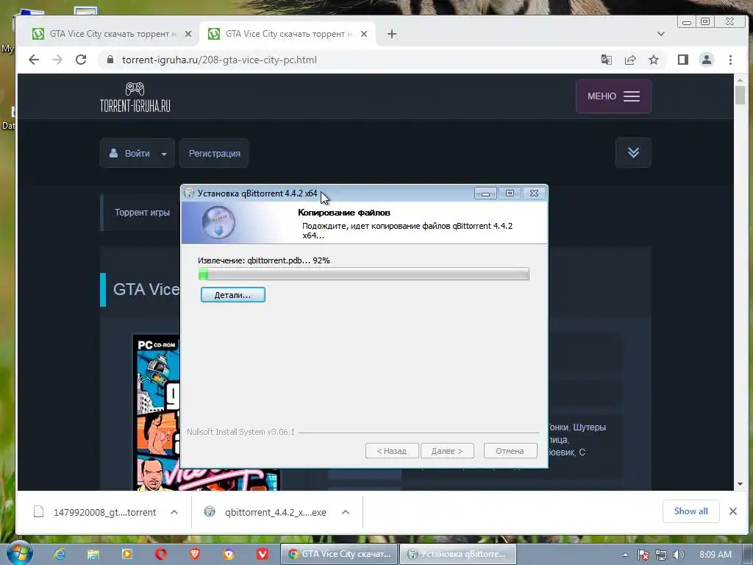753x565 pixels.
Task: Click the GTA Vice City cover image
Action: click(156, 412)
